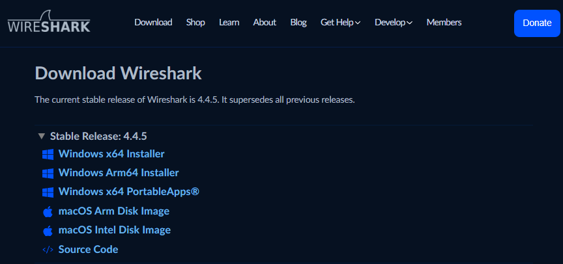Image resolution: width=563 pixels, height=264 pixels.
Task: Go to the Shop page
Action: pos(195,23)
